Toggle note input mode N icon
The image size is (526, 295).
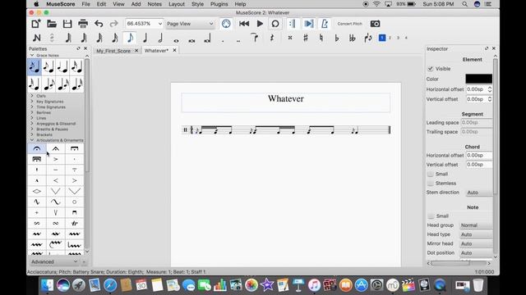point(36,38)
